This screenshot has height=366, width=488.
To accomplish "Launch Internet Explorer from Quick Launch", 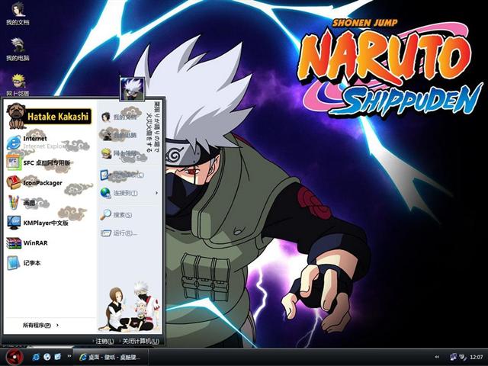I will [36, 357].
